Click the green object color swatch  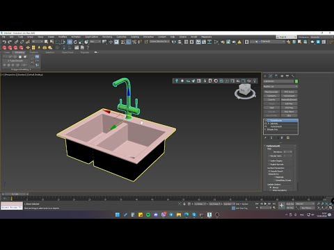coord(296,81)
